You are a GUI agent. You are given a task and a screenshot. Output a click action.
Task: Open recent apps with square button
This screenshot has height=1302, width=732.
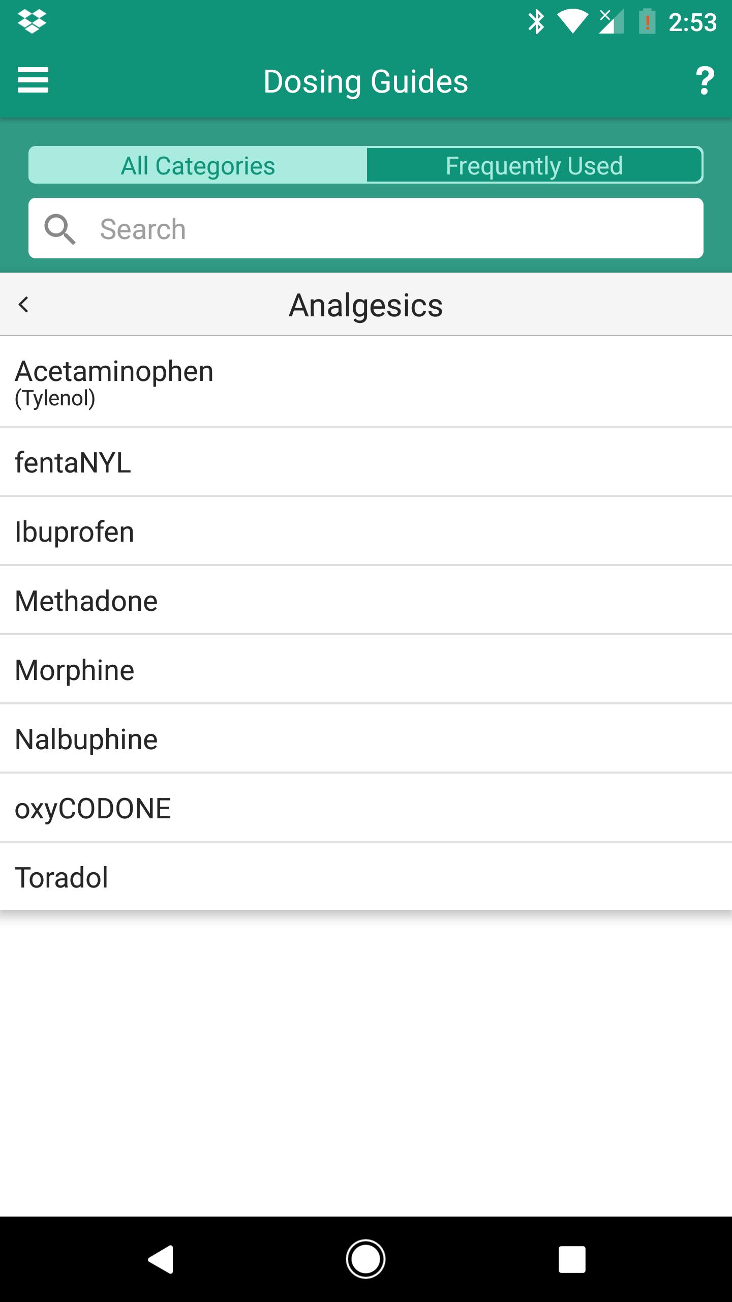(572, 1259)
